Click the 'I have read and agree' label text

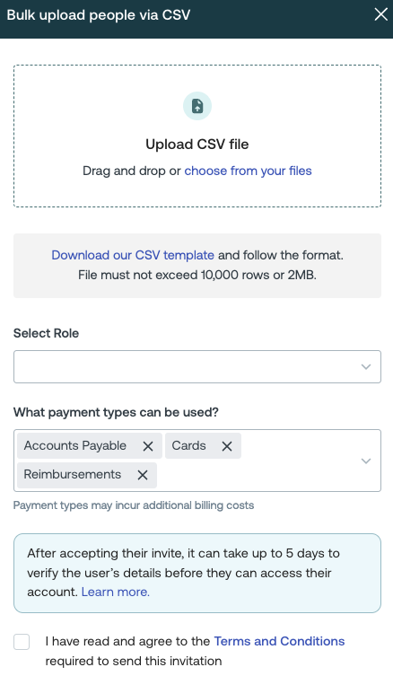pyautogui.click(x=127, y=641)
